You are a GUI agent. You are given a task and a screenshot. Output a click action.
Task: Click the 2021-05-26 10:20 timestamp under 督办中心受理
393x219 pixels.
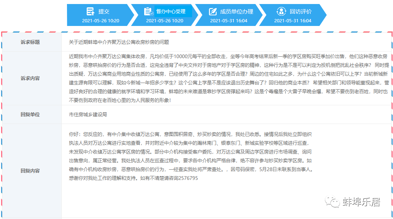[165, 21]
